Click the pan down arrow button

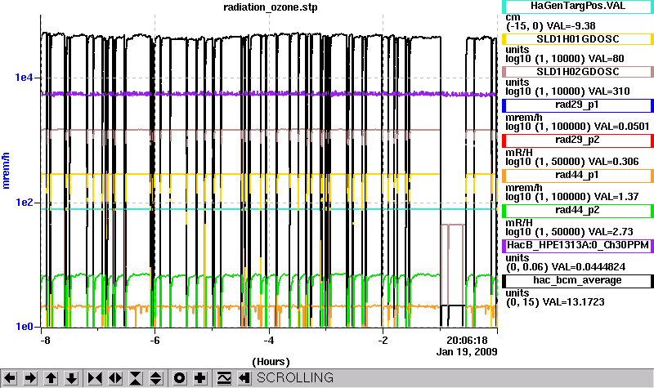click(x=71, y=378)
